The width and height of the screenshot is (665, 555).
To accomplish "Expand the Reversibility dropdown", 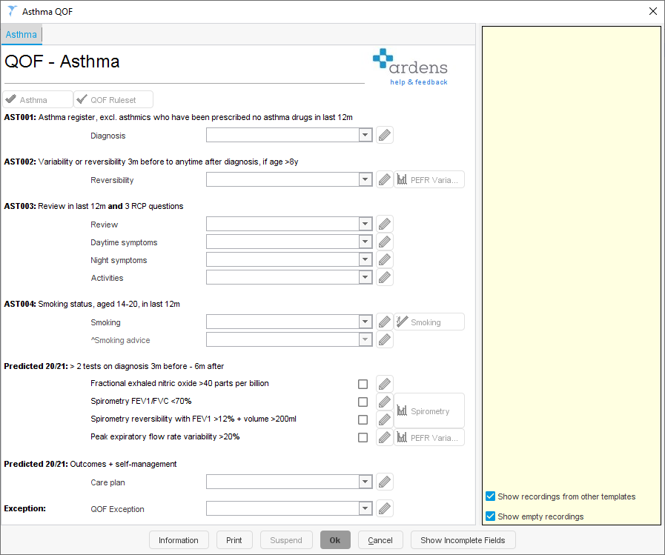I will click(365, 180).
